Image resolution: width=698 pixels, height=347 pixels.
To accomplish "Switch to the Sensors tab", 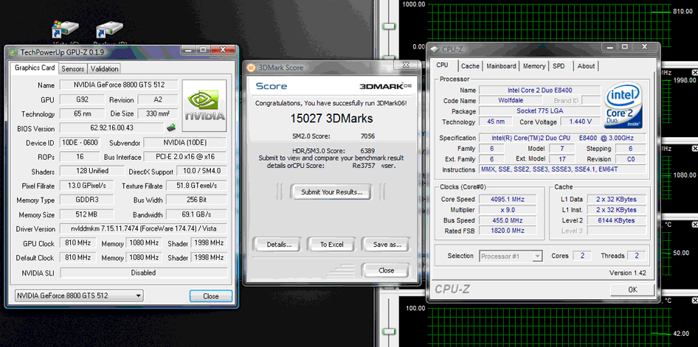I will point(72,69).
